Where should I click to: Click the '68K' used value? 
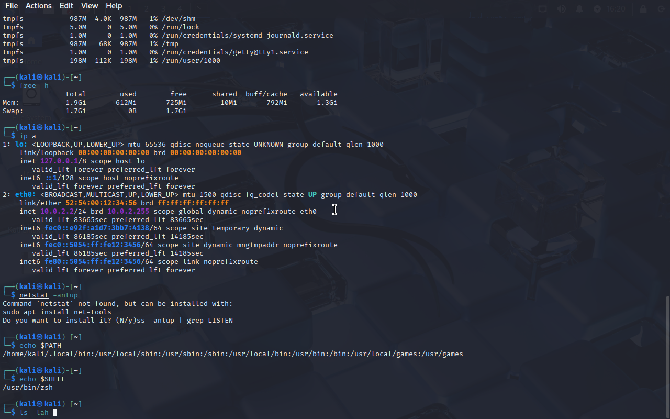click(105, 44)
